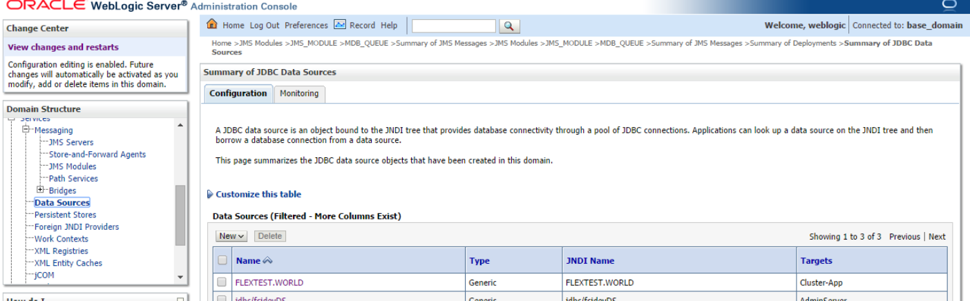Click the Connected to: base_domain text
970x301 pixels.
(x=907, y=26)
